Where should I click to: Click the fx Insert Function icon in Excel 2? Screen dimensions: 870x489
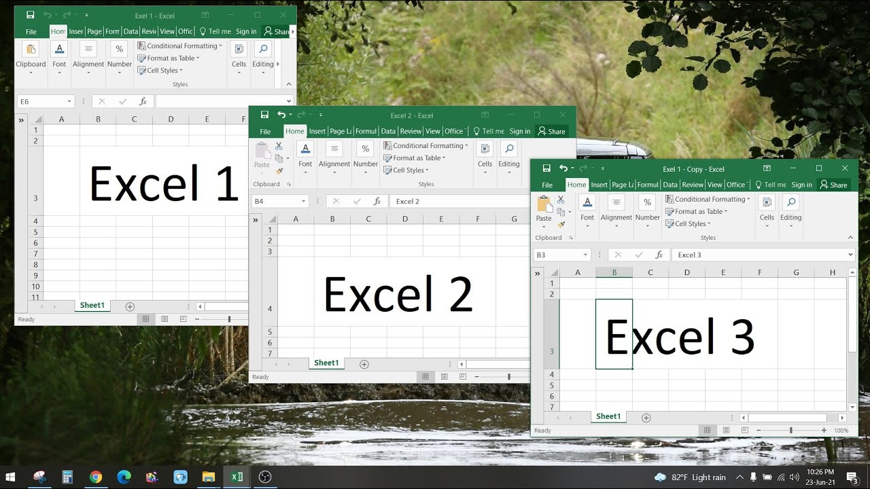pos(377,201)
